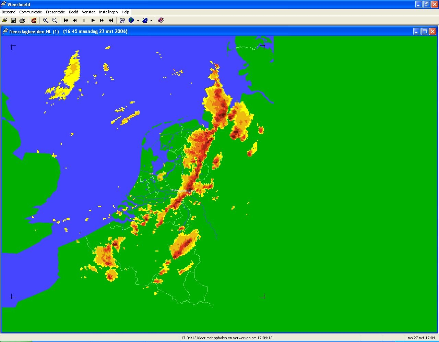Click the globe map icon
The image size is (439, 342).
pos(131,20)
